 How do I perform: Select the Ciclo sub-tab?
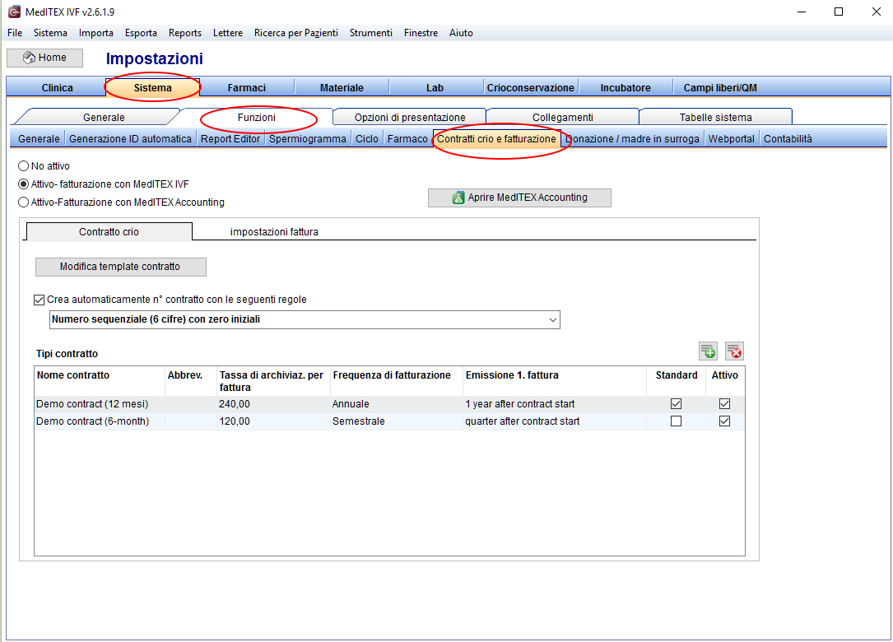[x=367, y=139]
